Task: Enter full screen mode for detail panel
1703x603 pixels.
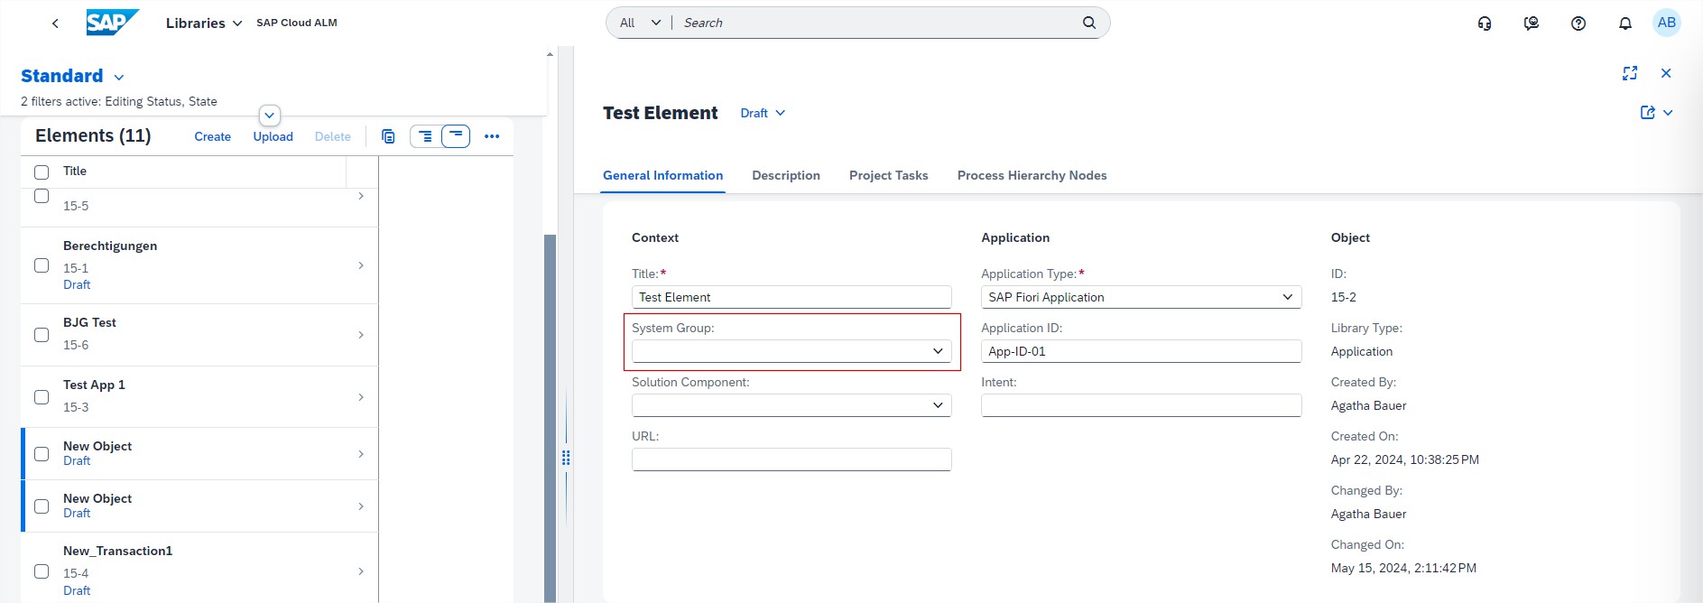Action: [x=1629, y=73]
